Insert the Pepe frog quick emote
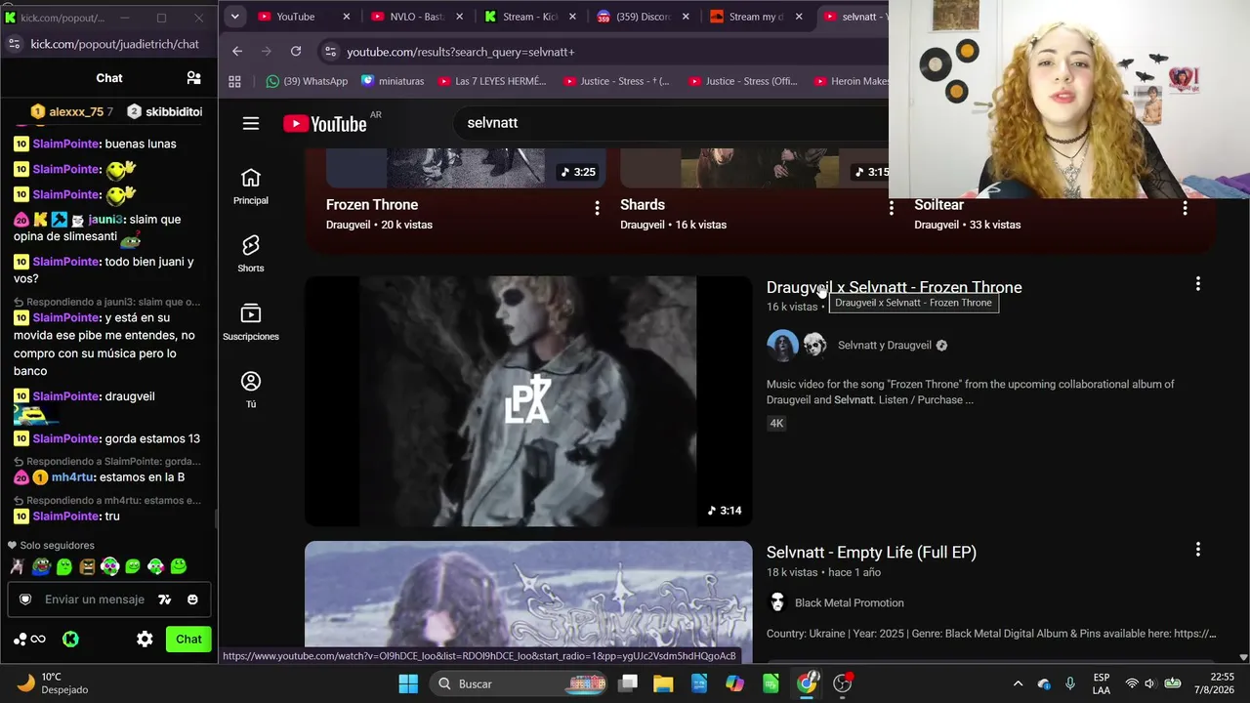The height and width of the screenshot is (703, 1250). pyautogui.click(x=41, y=566)
